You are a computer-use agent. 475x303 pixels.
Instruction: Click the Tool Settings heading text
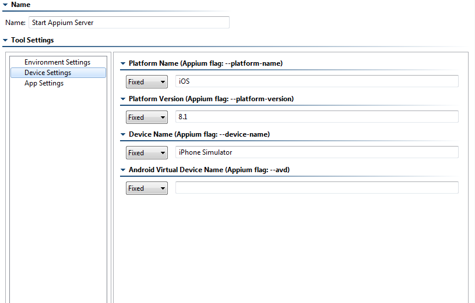tap(33, 40)
